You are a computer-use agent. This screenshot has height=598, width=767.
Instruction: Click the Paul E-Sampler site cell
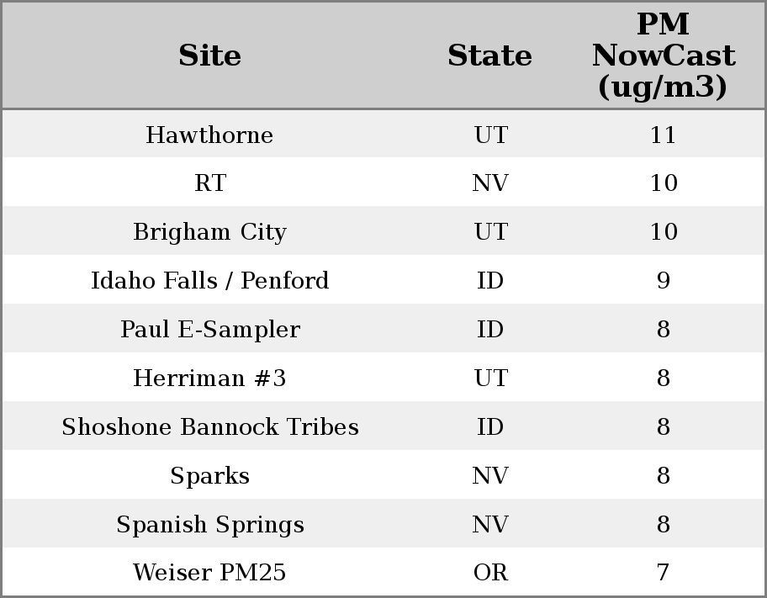tap(209, 330)
